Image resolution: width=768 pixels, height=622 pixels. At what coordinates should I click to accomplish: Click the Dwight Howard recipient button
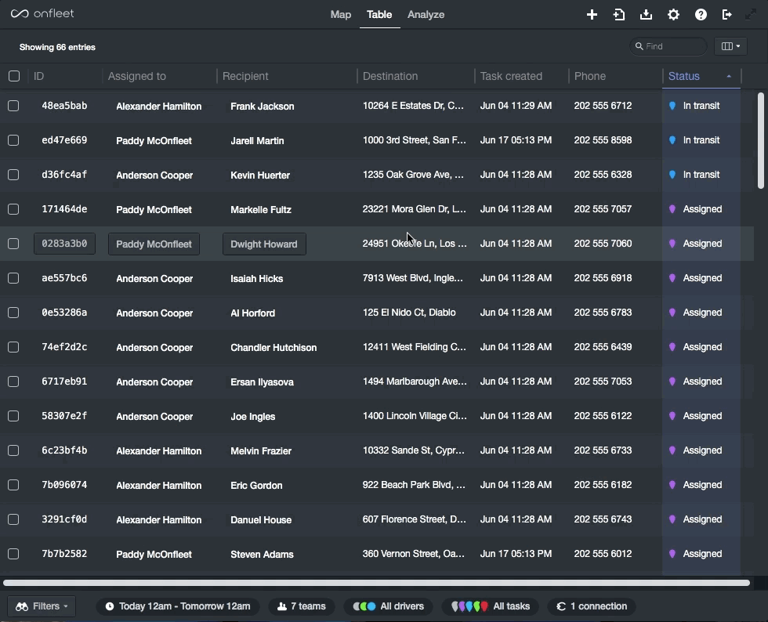[x=264, y=244]
